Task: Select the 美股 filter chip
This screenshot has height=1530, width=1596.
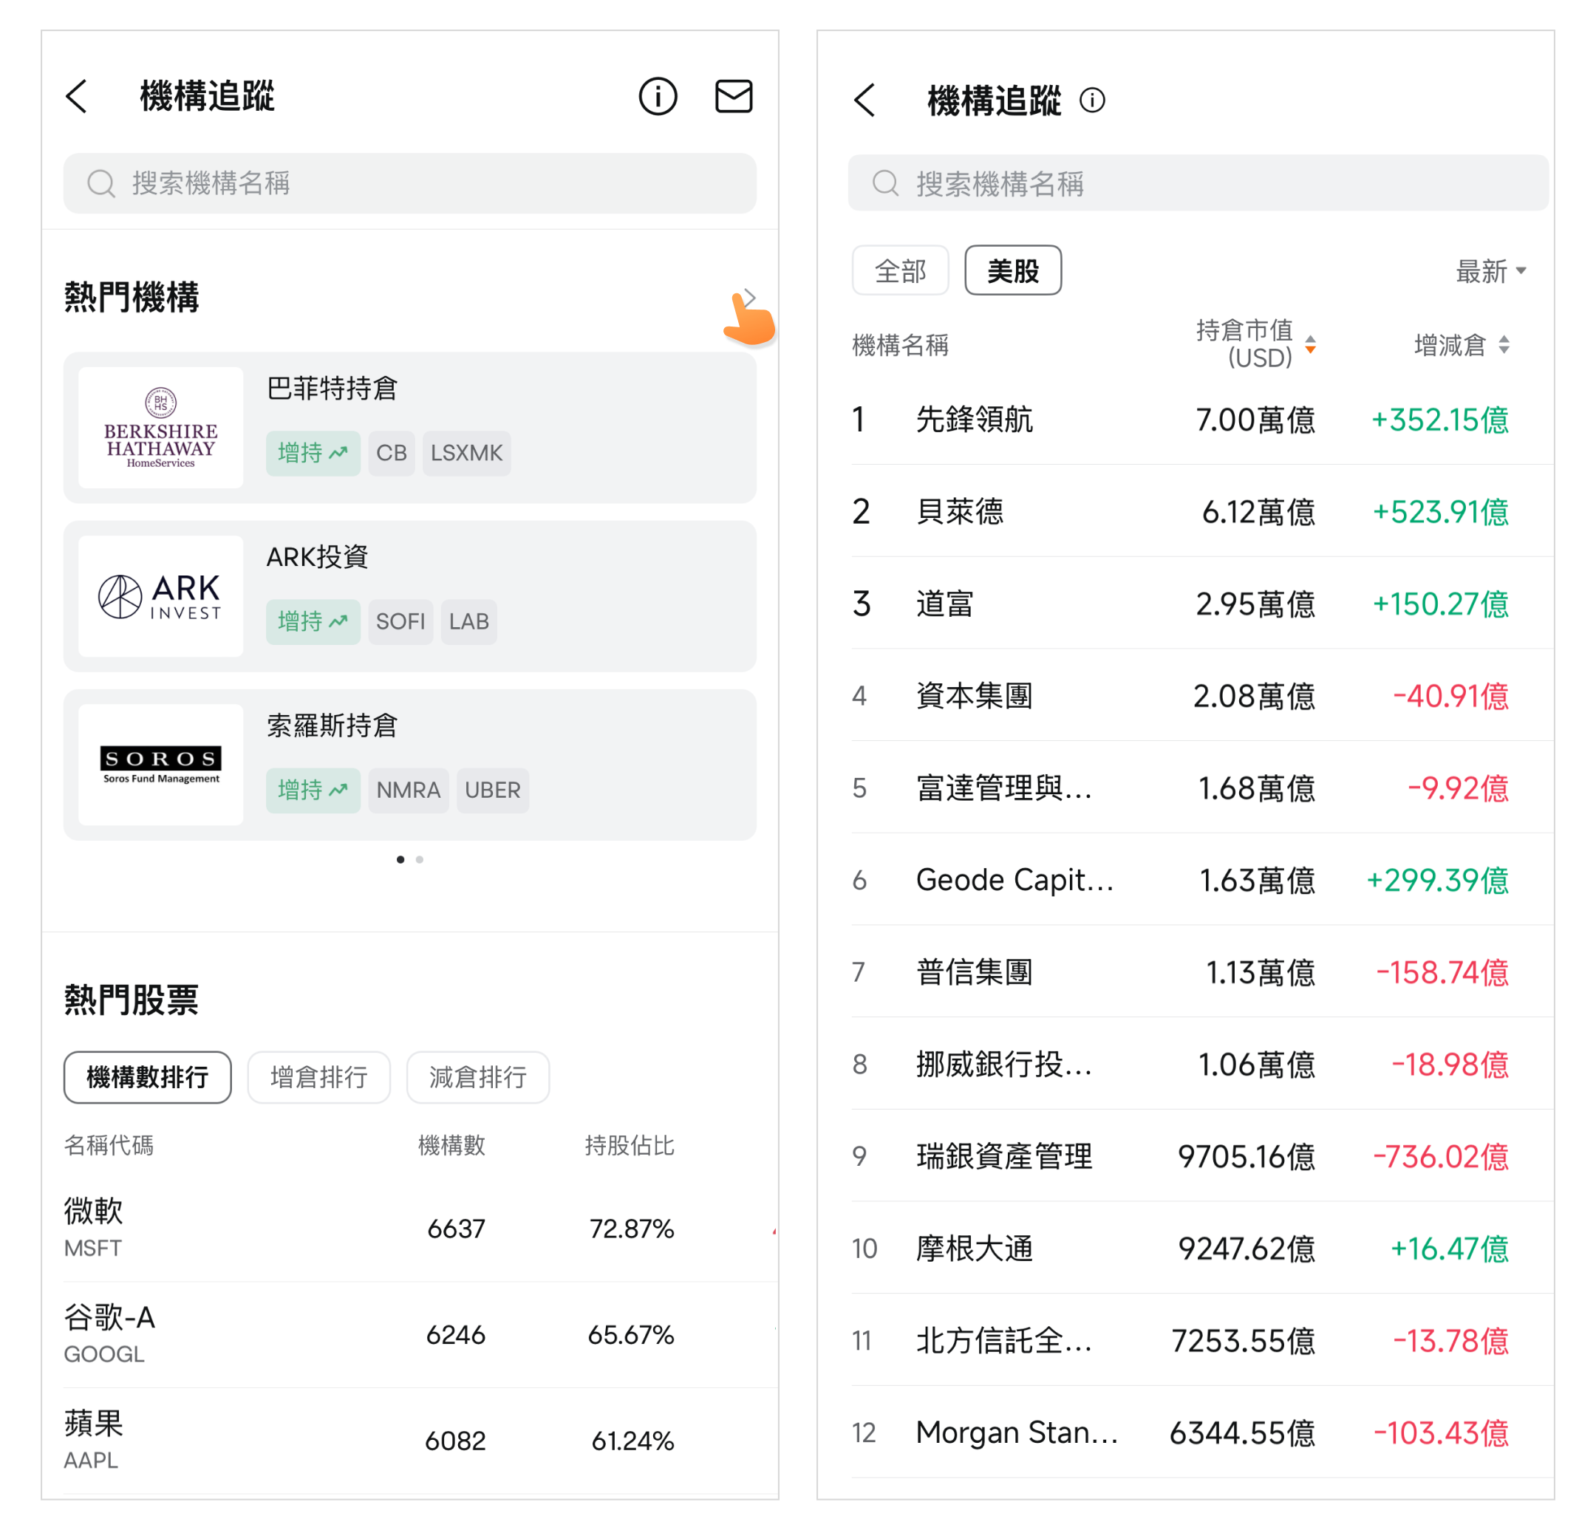Action: pyautogui.click(x=1012, y=270)
